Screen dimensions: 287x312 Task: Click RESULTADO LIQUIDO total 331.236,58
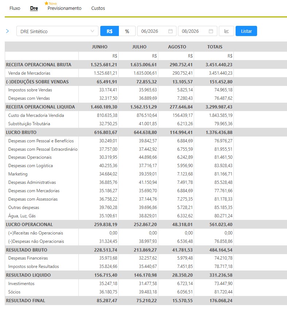click(221, 275)
